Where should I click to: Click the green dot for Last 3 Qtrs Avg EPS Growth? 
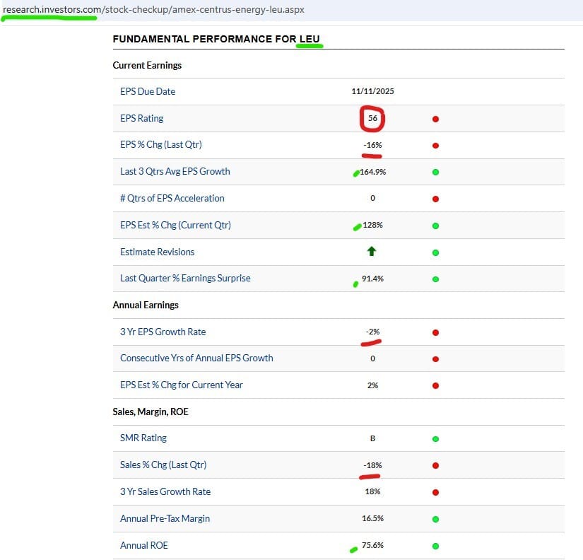coord(435,173)
